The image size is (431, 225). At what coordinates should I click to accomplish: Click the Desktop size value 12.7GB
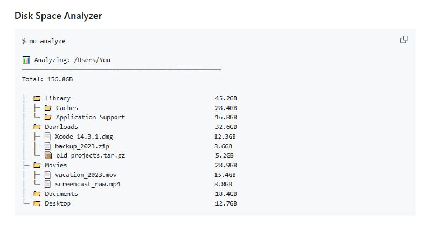tap(226, 203)
